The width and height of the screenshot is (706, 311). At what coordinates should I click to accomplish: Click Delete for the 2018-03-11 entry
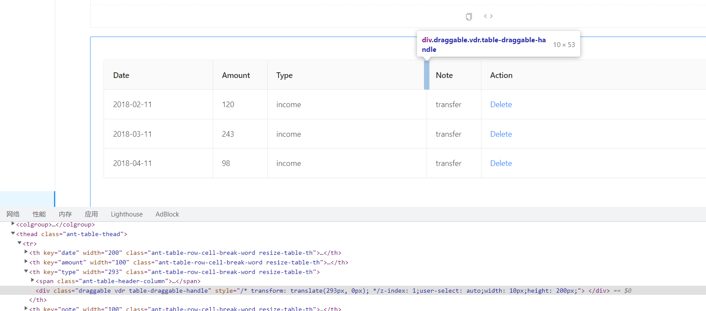point(501,134)
